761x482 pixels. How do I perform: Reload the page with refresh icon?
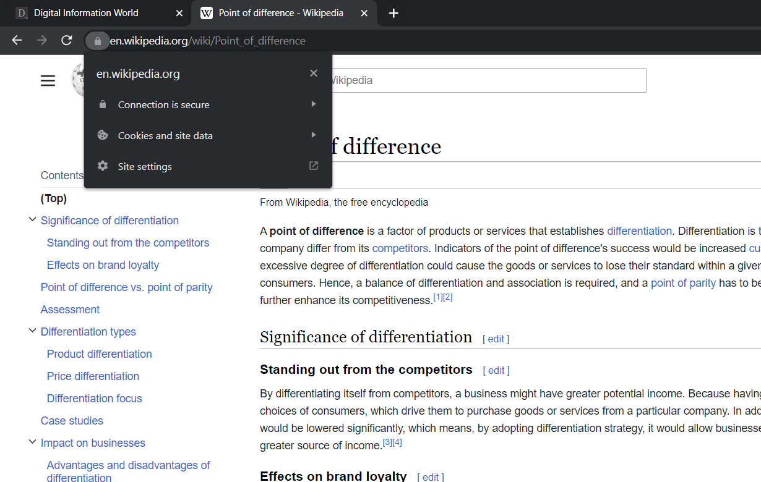click(67, 40)
